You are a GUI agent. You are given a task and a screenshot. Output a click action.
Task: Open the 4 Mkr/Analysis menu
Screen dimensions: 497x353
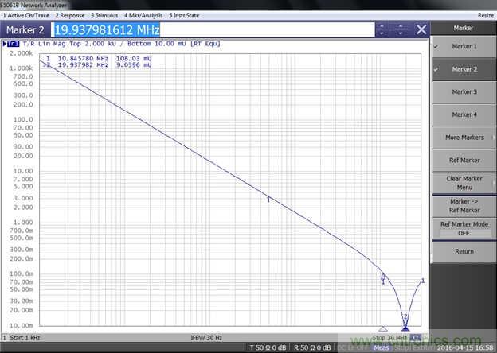143,15
